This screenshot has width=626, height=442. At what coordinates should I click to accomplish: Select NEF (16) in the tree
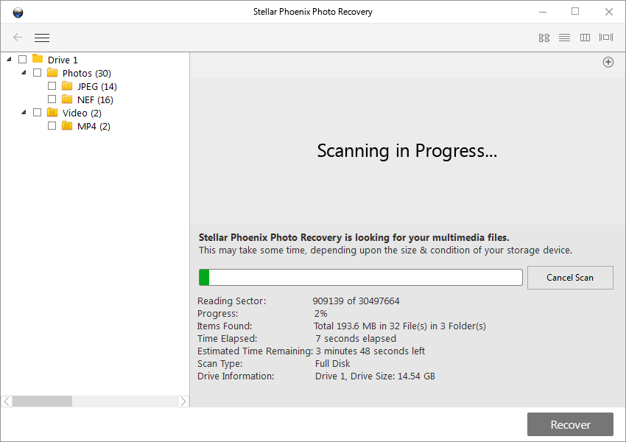[x=95, y=100]
